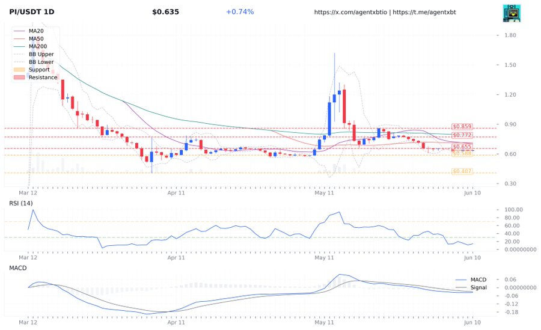
Task: Click the MA200 legend label
Action: 38,46
